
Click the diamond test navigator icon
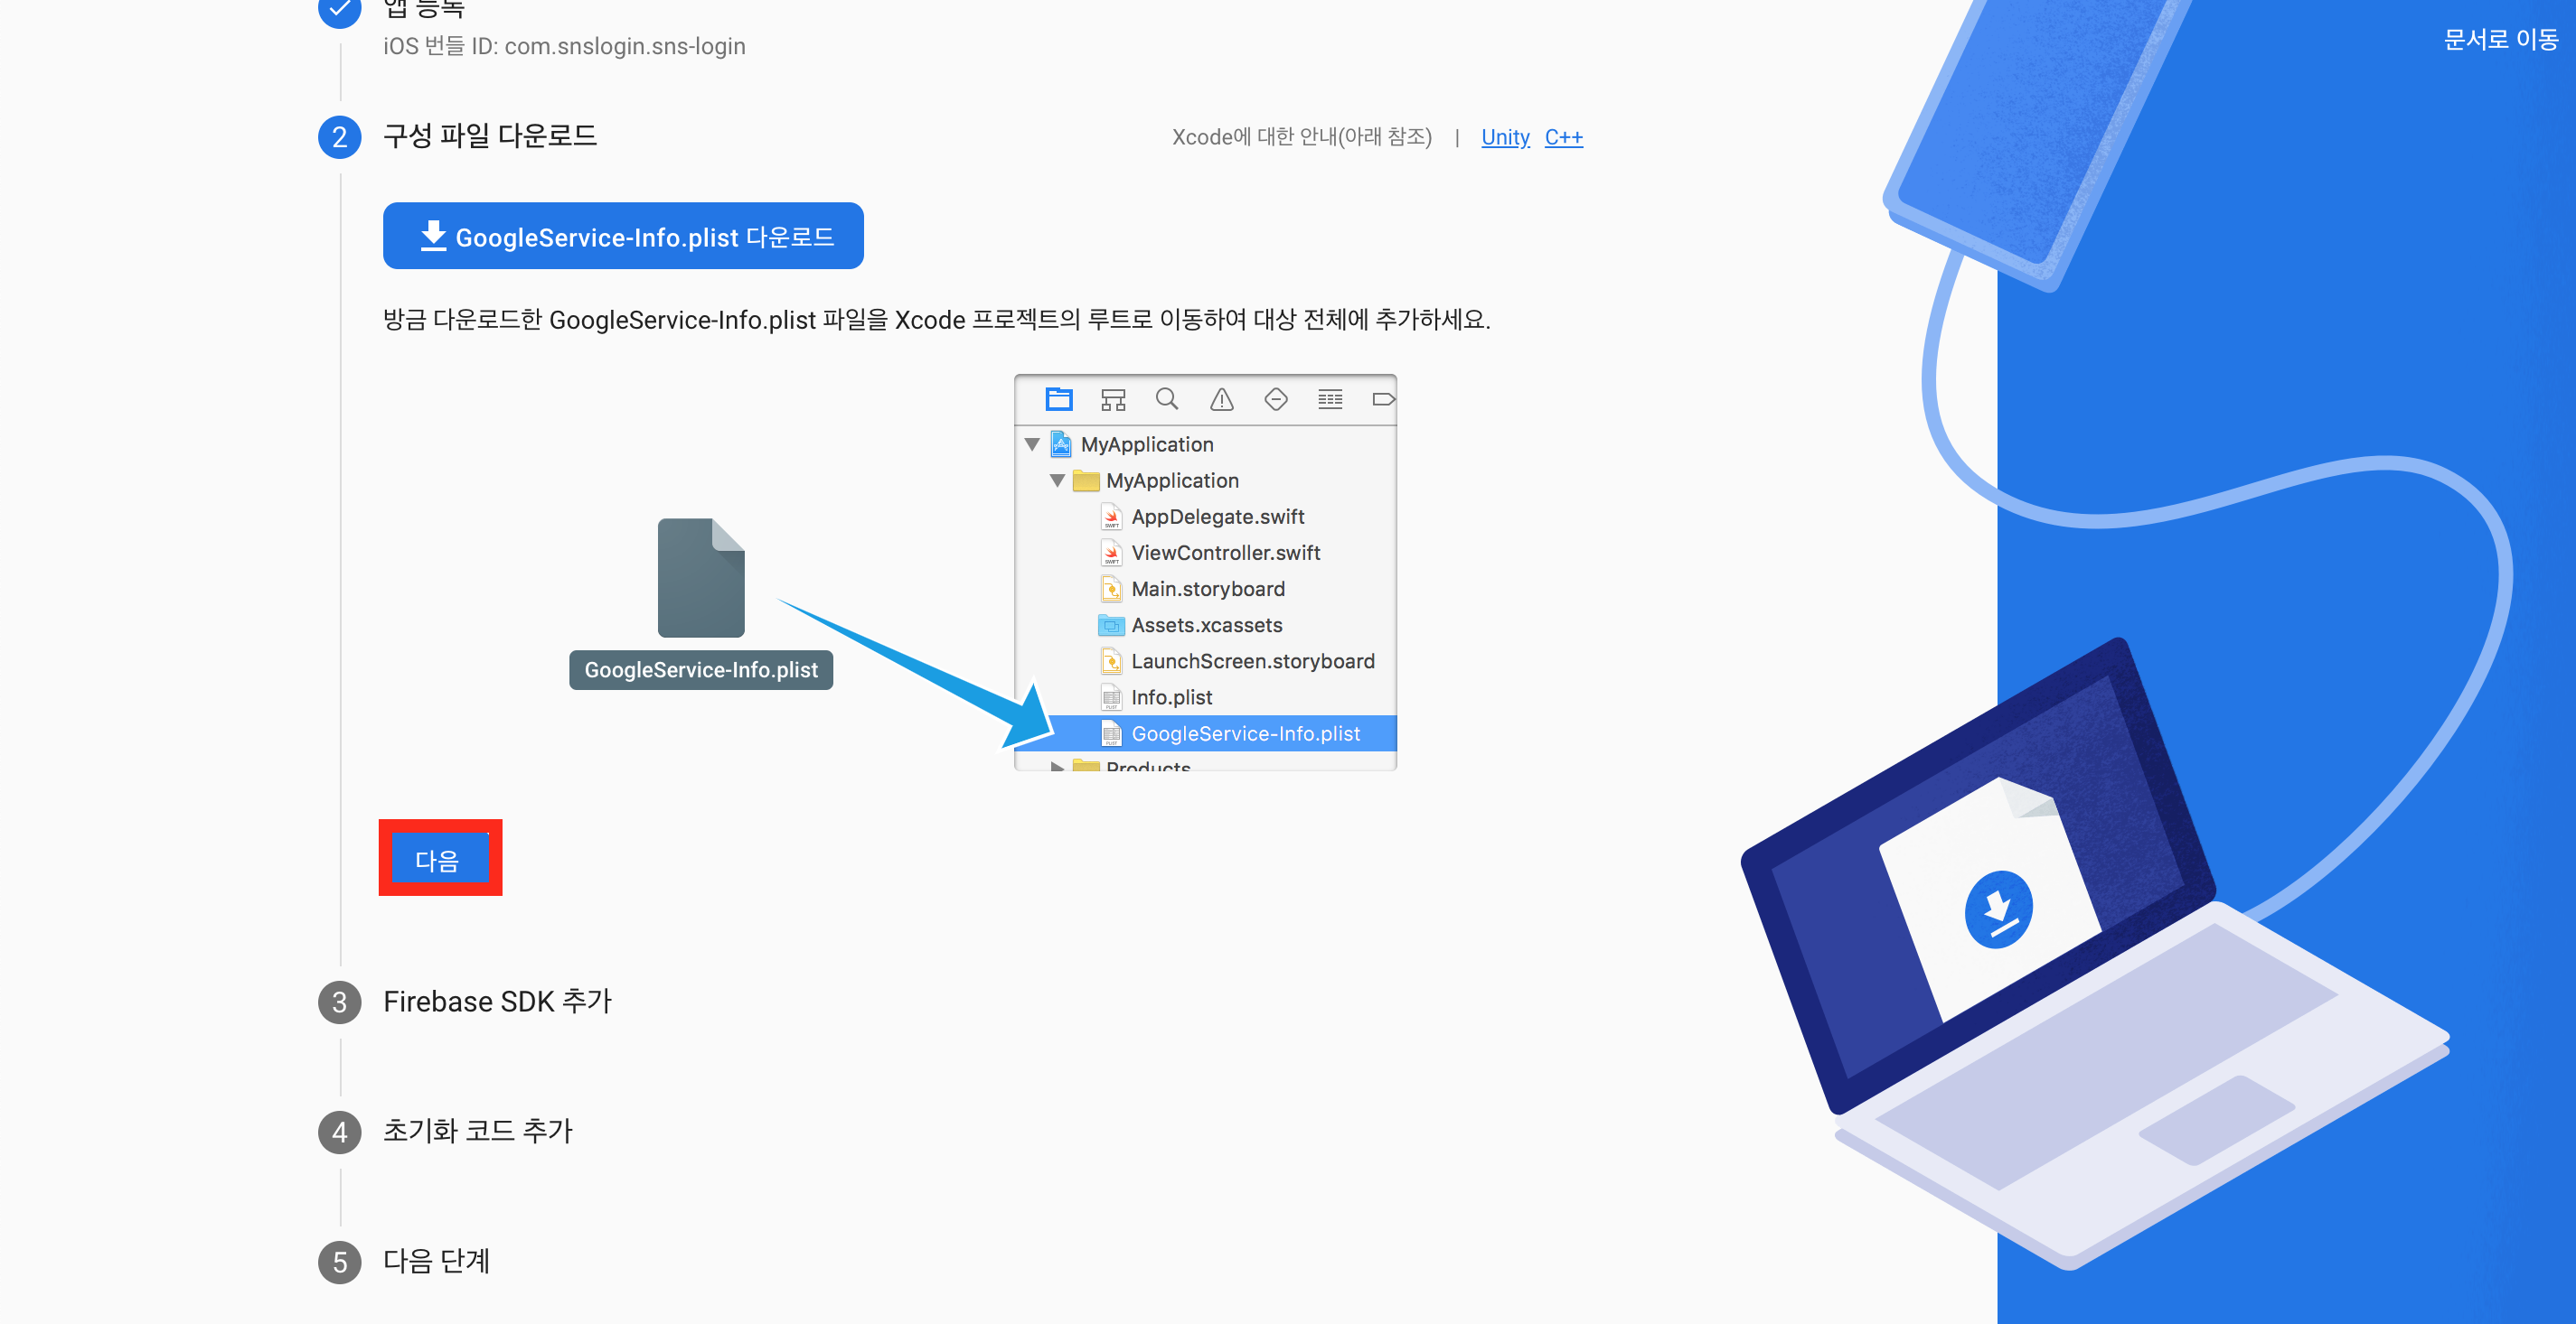[x=1275, y=400]
